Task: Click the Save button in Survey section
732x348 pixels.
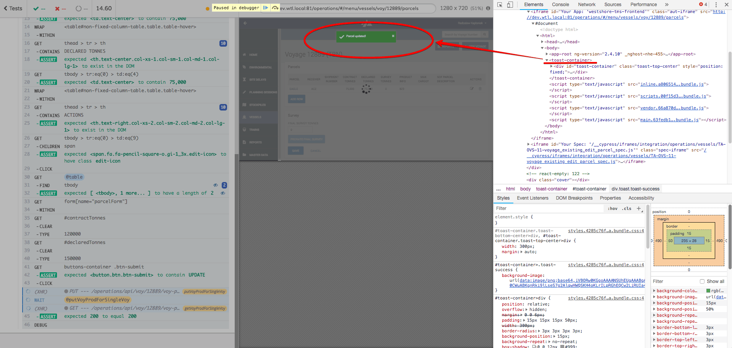Action: pyautogui.click(x=296, y=151)
